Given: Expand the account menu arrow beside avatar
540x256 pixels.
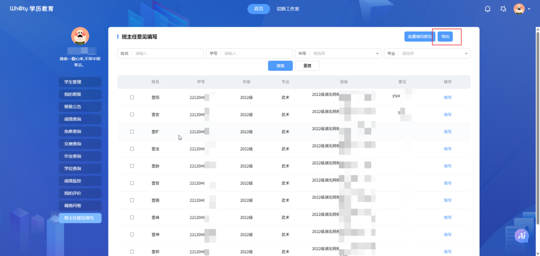Looking at the screenshot, I should point(529,9).
